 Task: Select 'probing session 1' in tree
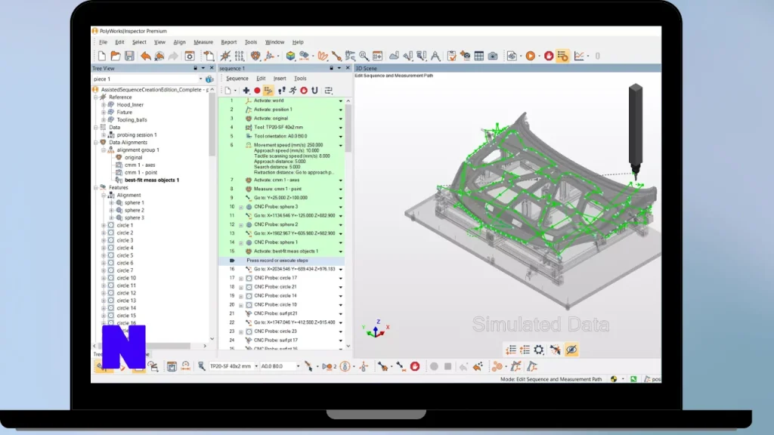[137, 134]
